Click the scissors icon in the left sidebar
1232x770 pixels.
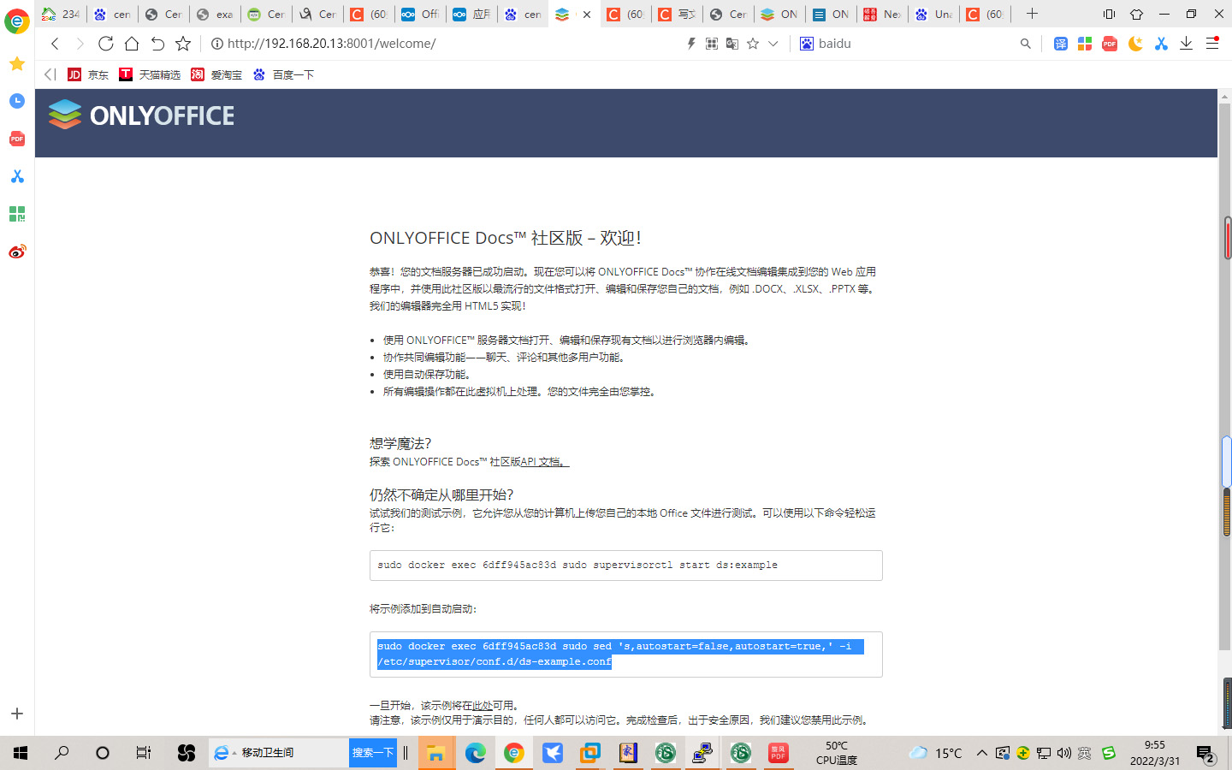(x=17, y=176)
